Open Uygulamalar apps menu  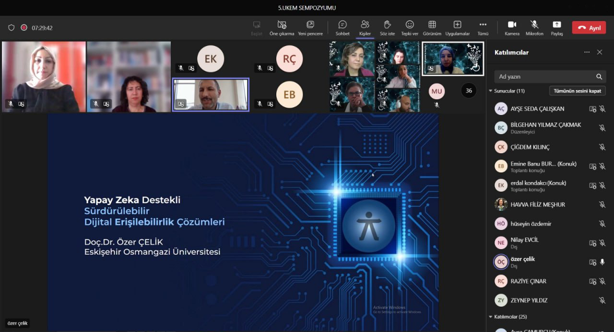tap(457, 28)
